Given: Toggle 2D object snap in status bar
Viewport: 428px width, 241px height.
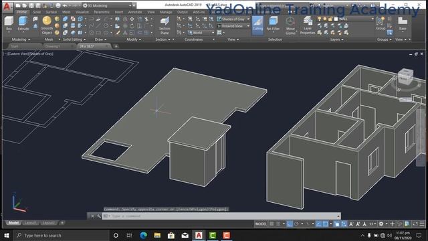Looking at the screenshot, I should click(x=326, y=224).
